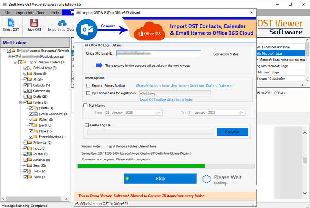
Task: Close the Import to Office365 wizard
Action: point(251,12)
